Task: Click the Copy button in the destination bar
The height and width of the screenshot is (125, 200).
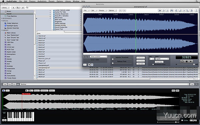Action: tap(5, 84)
